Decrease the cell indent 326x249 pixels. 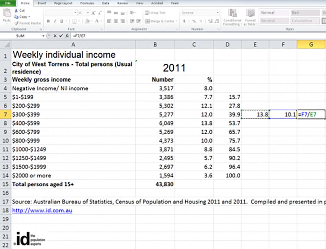pyautogui.click(x=132, y=21)
